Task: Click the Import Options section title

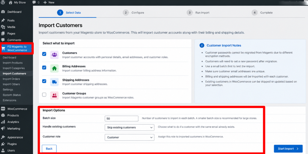Action: pyautogui.click(x=54, y=110)
